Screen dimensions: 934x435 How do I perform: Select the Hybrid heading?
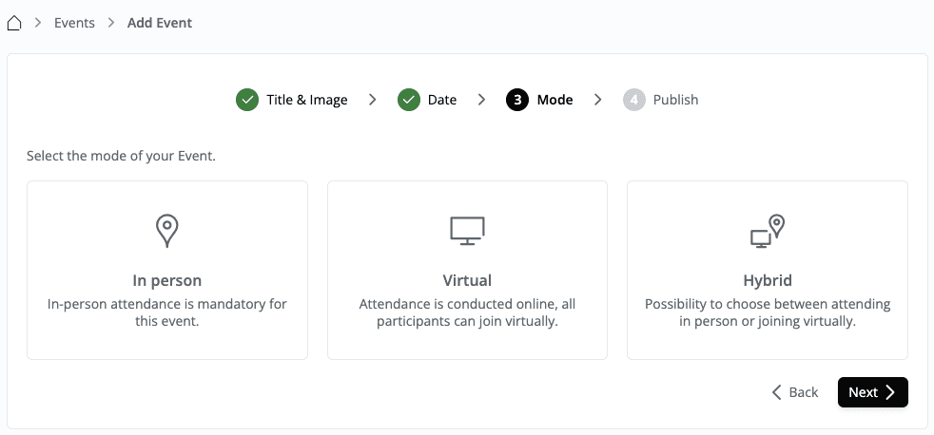point(767,281)
